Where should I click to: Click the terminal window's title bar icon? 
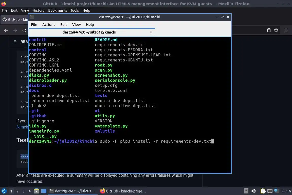pyautogui.click(x=32, y=17)
